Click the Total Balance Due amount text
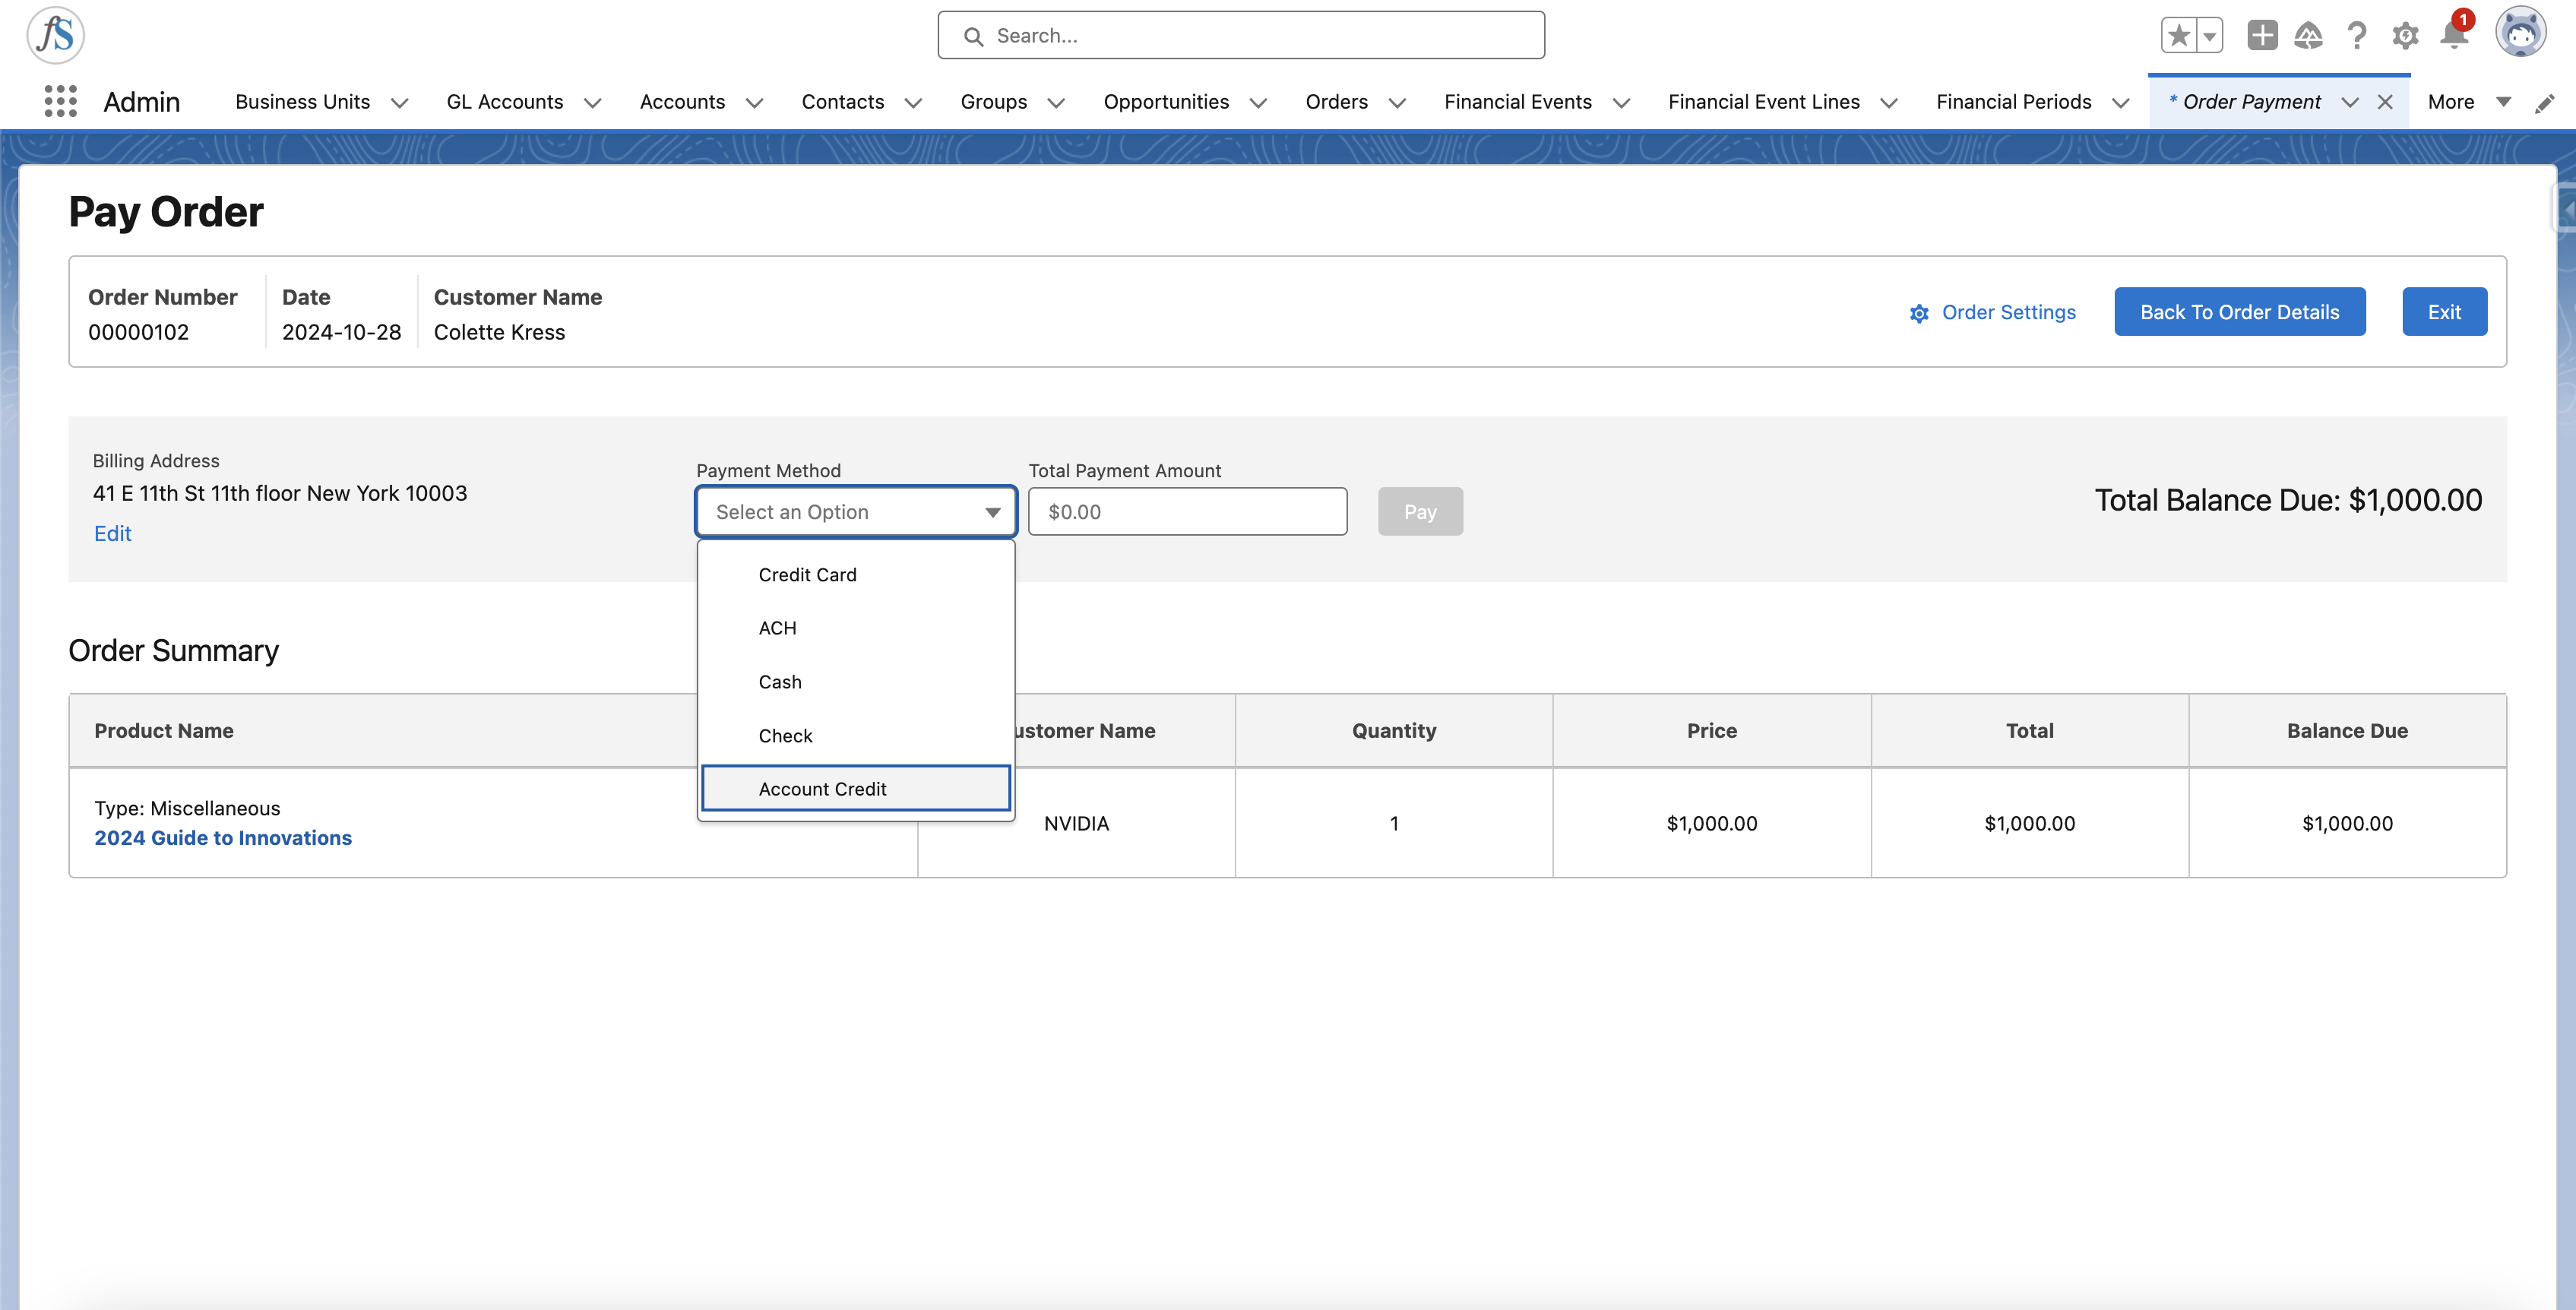This screenshot has width=2576, height=1310. pos(2288,500)
